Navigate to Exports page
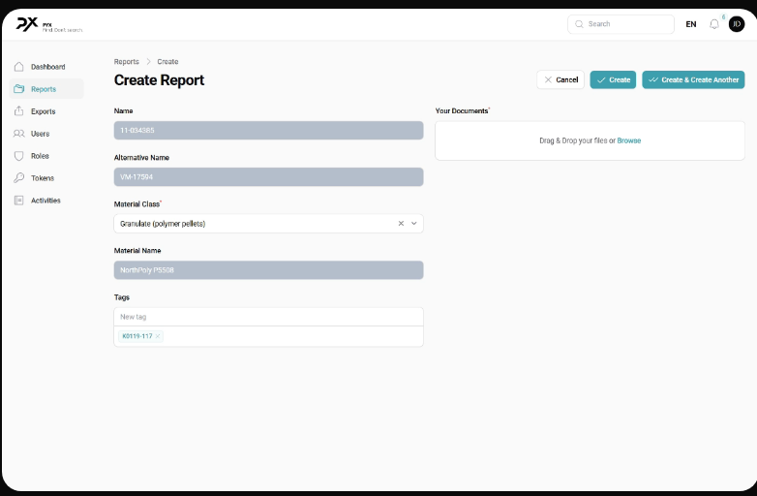Image resolution: width=757 pixels, height=496 pixels. point(46,111)
